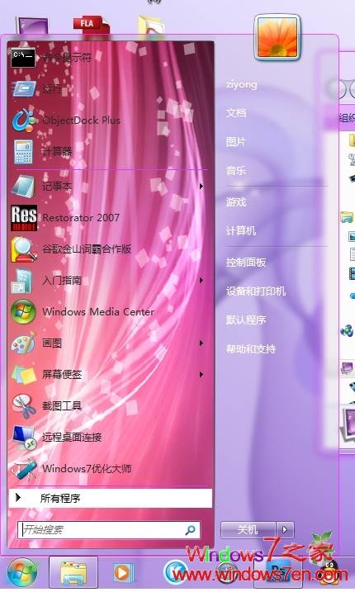The width and height of the screenshot is (355, 592).
Task: Click the 关机 shutdown button
Action: [248, 530]
